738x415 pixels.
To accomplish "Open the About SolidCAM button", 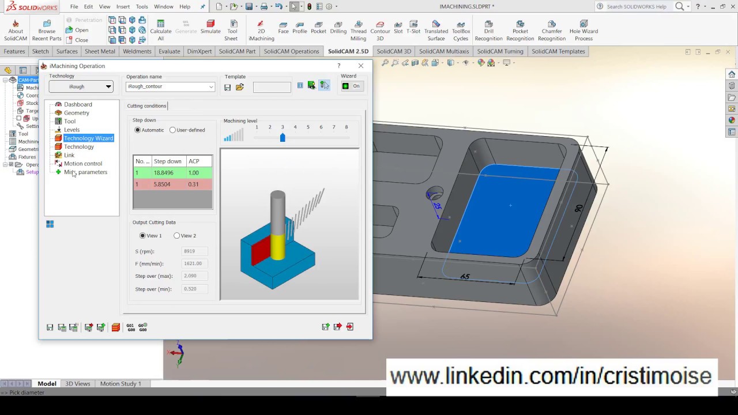I will click(16, 31).
